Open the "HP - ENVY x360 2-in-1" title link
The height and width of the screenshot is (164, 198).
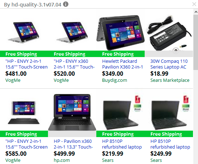pos(74,64)
